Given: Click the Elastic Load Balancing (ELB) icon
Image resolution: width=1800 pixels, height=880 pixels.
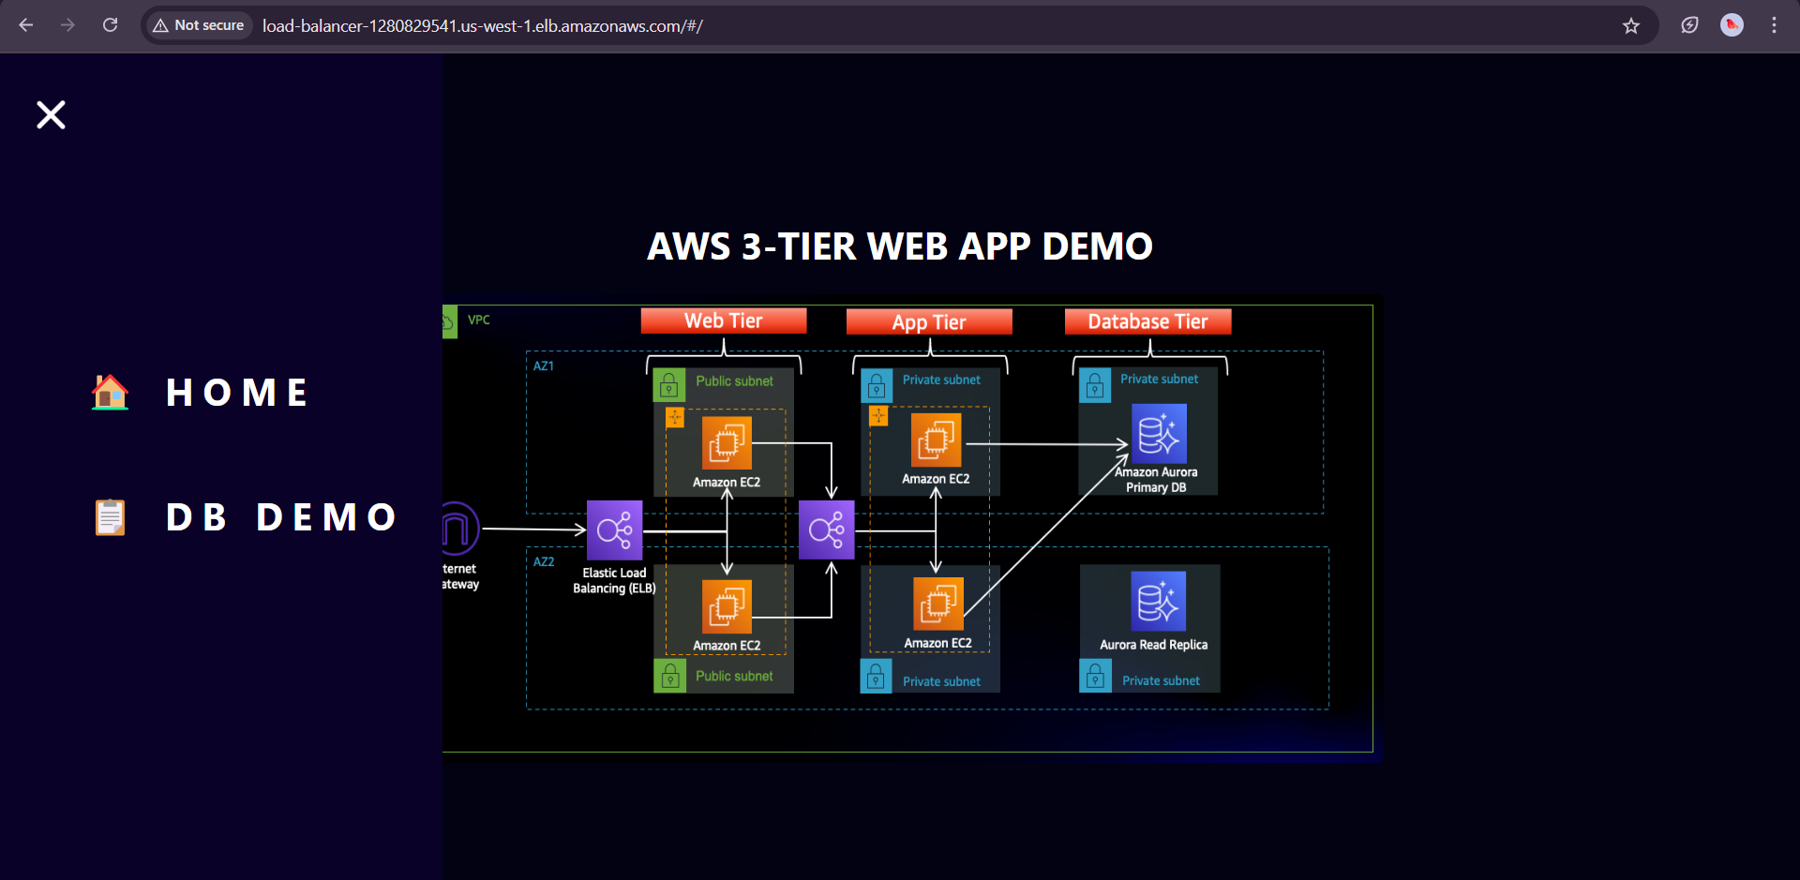Looking at the screenshot, I should (614, 530).
